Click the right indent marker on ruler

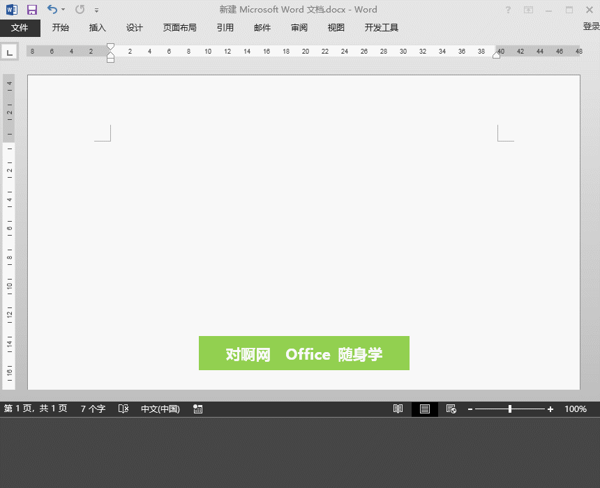tap(496, 54)
